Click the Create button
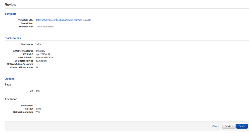The height and width of the screenshot is (133, 249). pos(242,126)
